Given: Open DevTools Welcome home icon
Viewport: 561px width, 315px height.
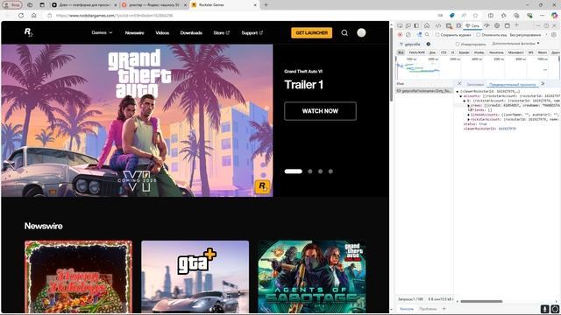Looking at the screenshot, I should tap(427, 25).
